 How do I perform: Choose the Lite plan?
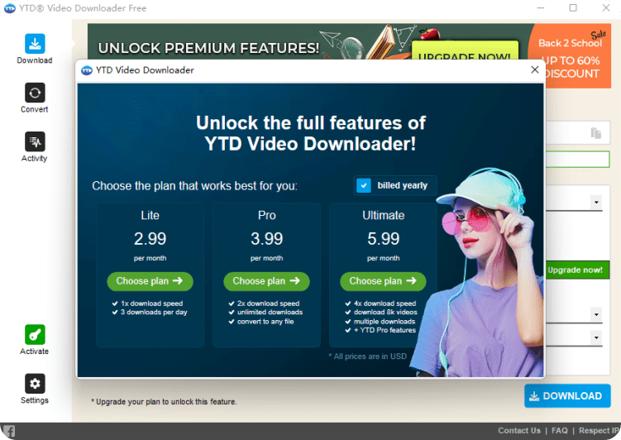tap(150, 281)
